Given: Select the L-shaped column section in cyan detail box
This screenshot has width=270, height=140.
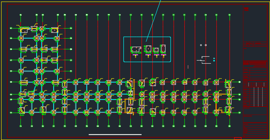Looking at the screenshot, I should point(136,50).
